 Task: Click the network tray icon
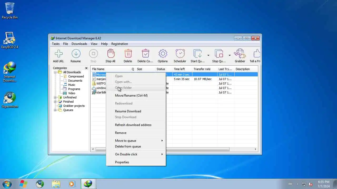pyautogui.click(x=304, y=184)
